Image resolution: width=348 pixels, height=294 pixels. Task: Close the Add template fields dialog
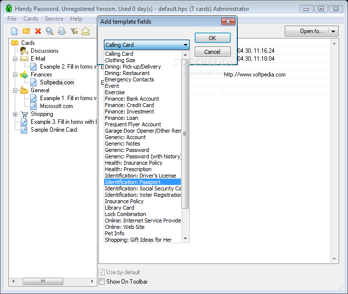pos(228,22)
